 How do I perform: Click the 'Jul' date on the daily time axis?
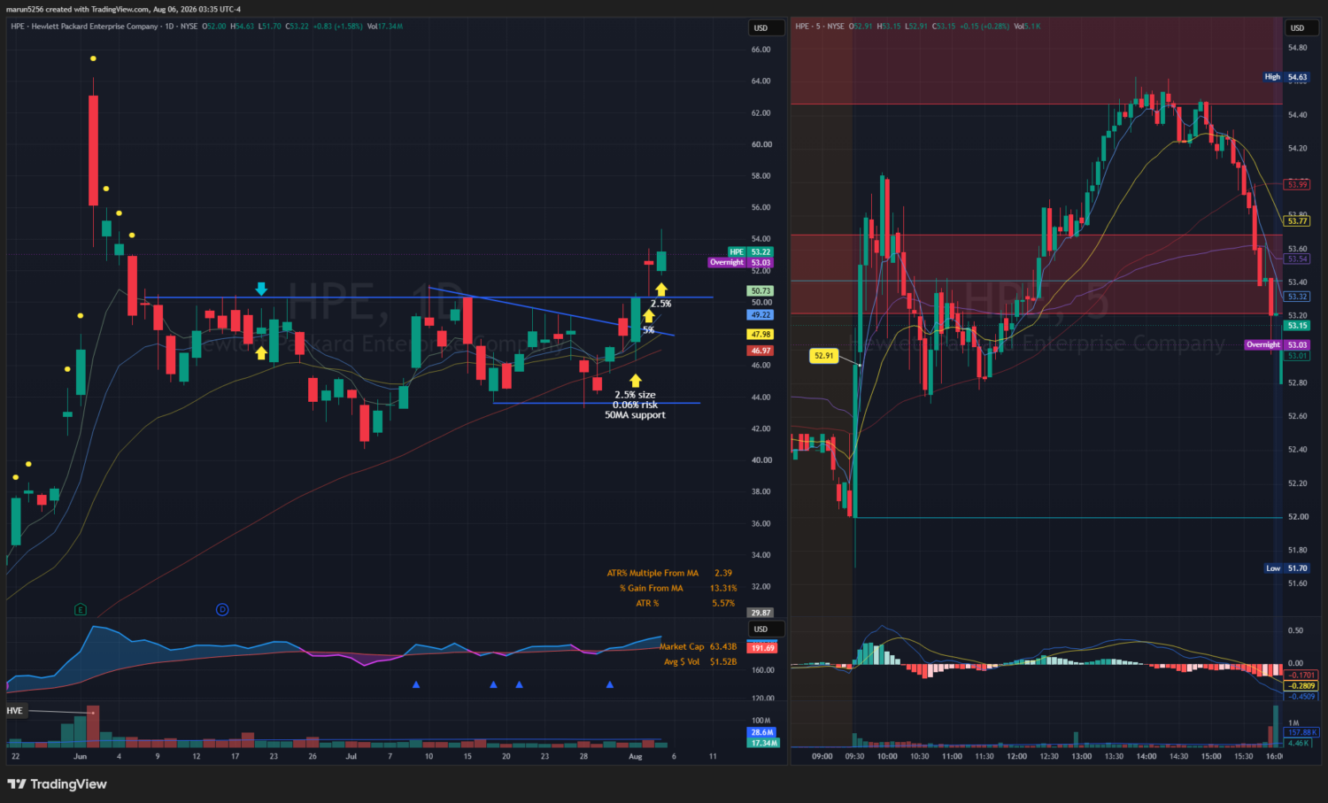coord(351,757)
